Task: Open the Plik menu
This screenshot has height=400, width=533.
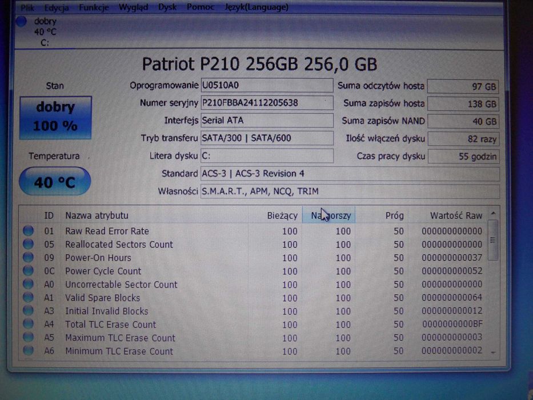Action: click(x=27, y=7)
